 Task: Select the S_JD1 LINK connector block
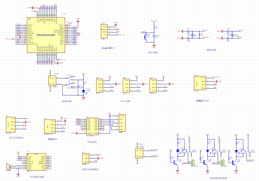tap(104, 31)
